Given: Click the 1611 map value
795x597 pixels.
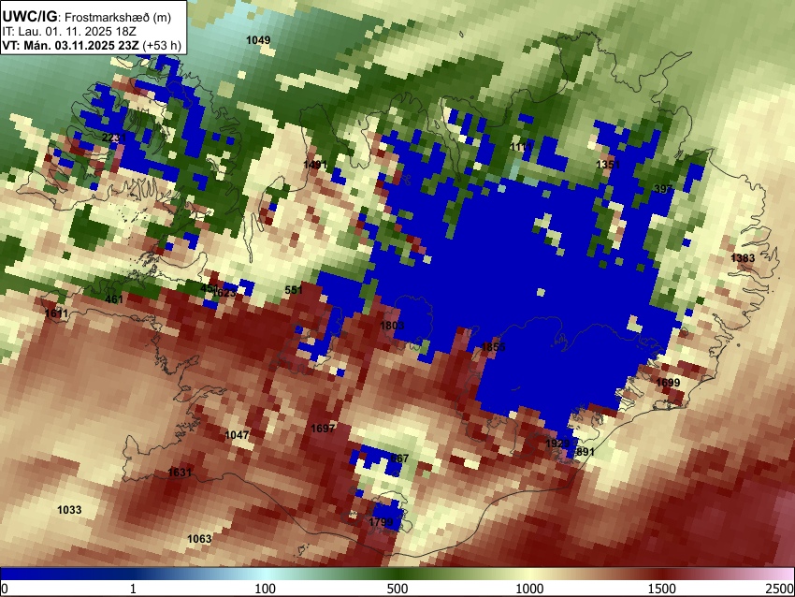Looking at the screenshot, I should pyautogui.click(x=56, y=313).
